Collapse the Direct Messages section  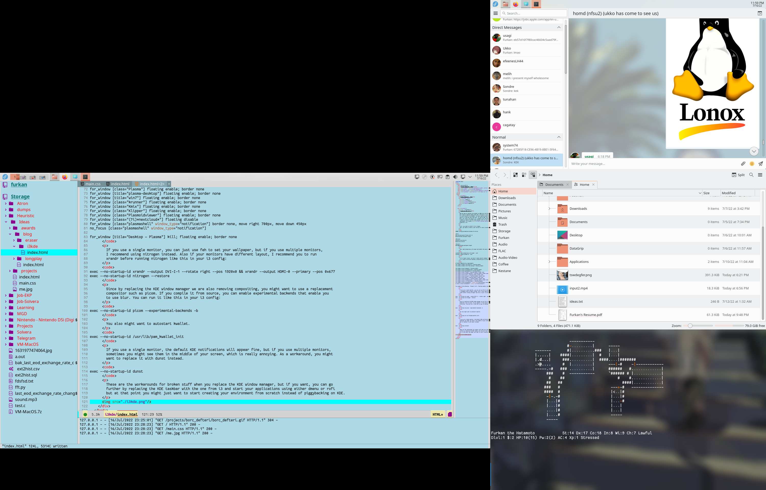pyautogui.click(x=559, y=27)
